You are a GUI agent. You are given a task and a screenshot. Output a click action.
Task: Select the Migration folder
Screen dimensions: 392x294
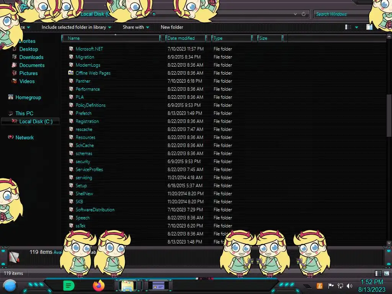[85, 57]
